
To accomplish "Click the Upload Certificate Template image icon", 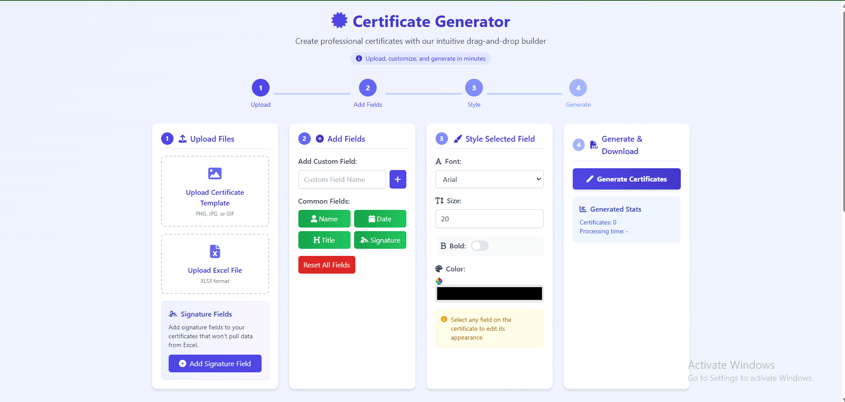I will [215, 173].
